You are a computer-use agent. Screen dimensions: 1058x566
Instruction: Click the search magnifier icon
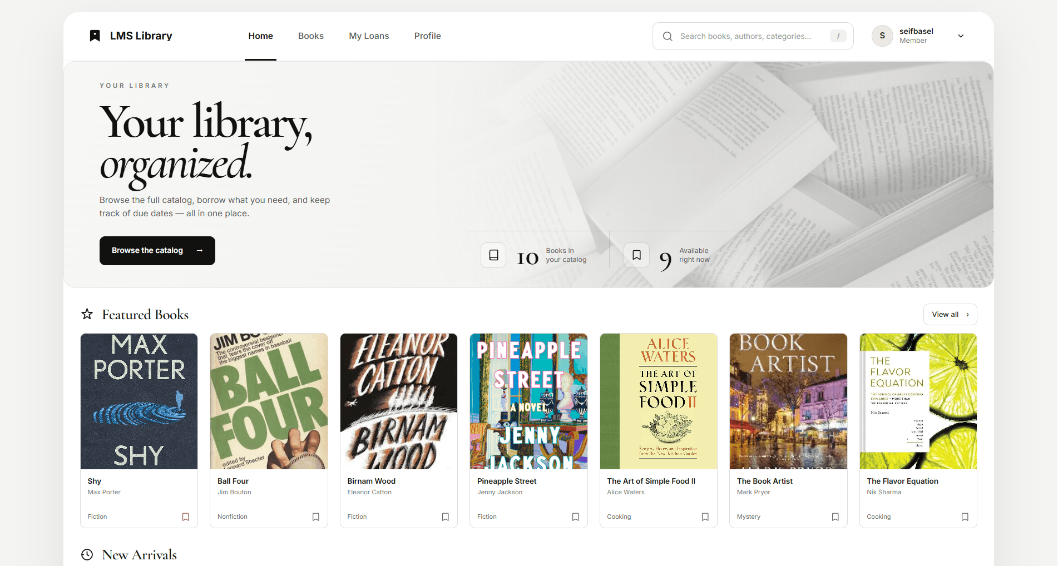point(668,36)
